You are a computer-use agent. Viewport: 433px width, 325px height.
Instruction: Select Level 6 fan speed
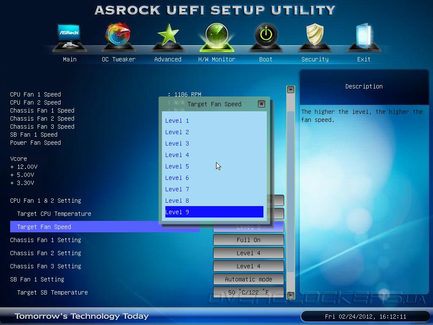[214, 178]
